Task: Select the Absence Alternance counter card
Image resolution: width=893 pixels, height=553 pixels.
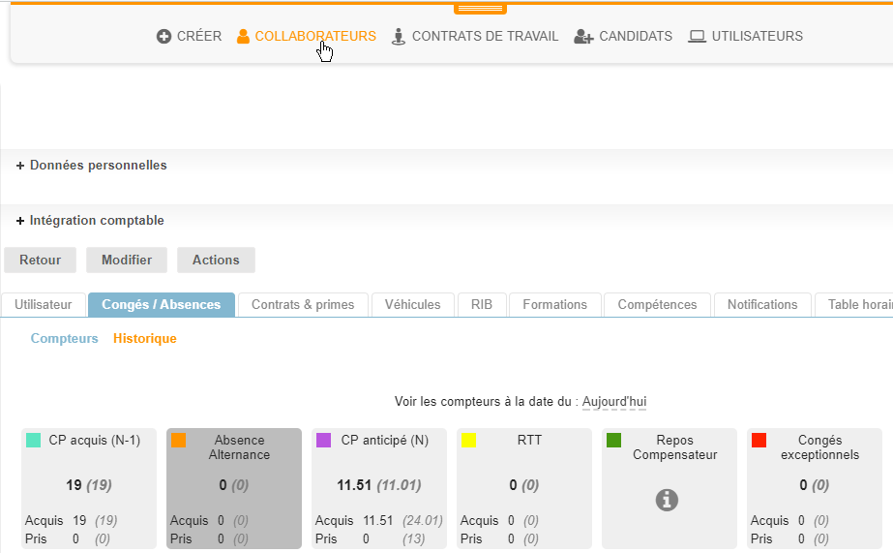Action: point(234,489)
